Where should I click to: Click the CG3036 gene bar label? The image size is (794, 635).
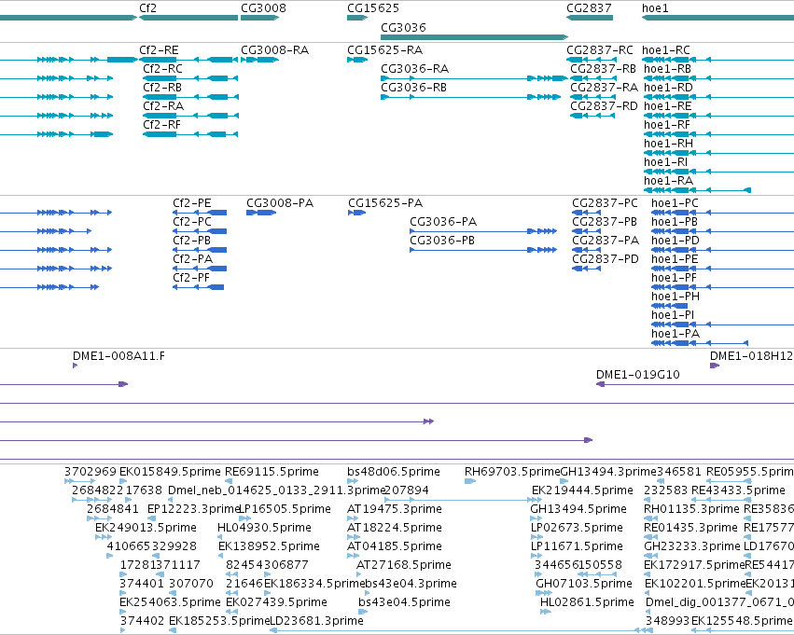[x=403, y=27]
